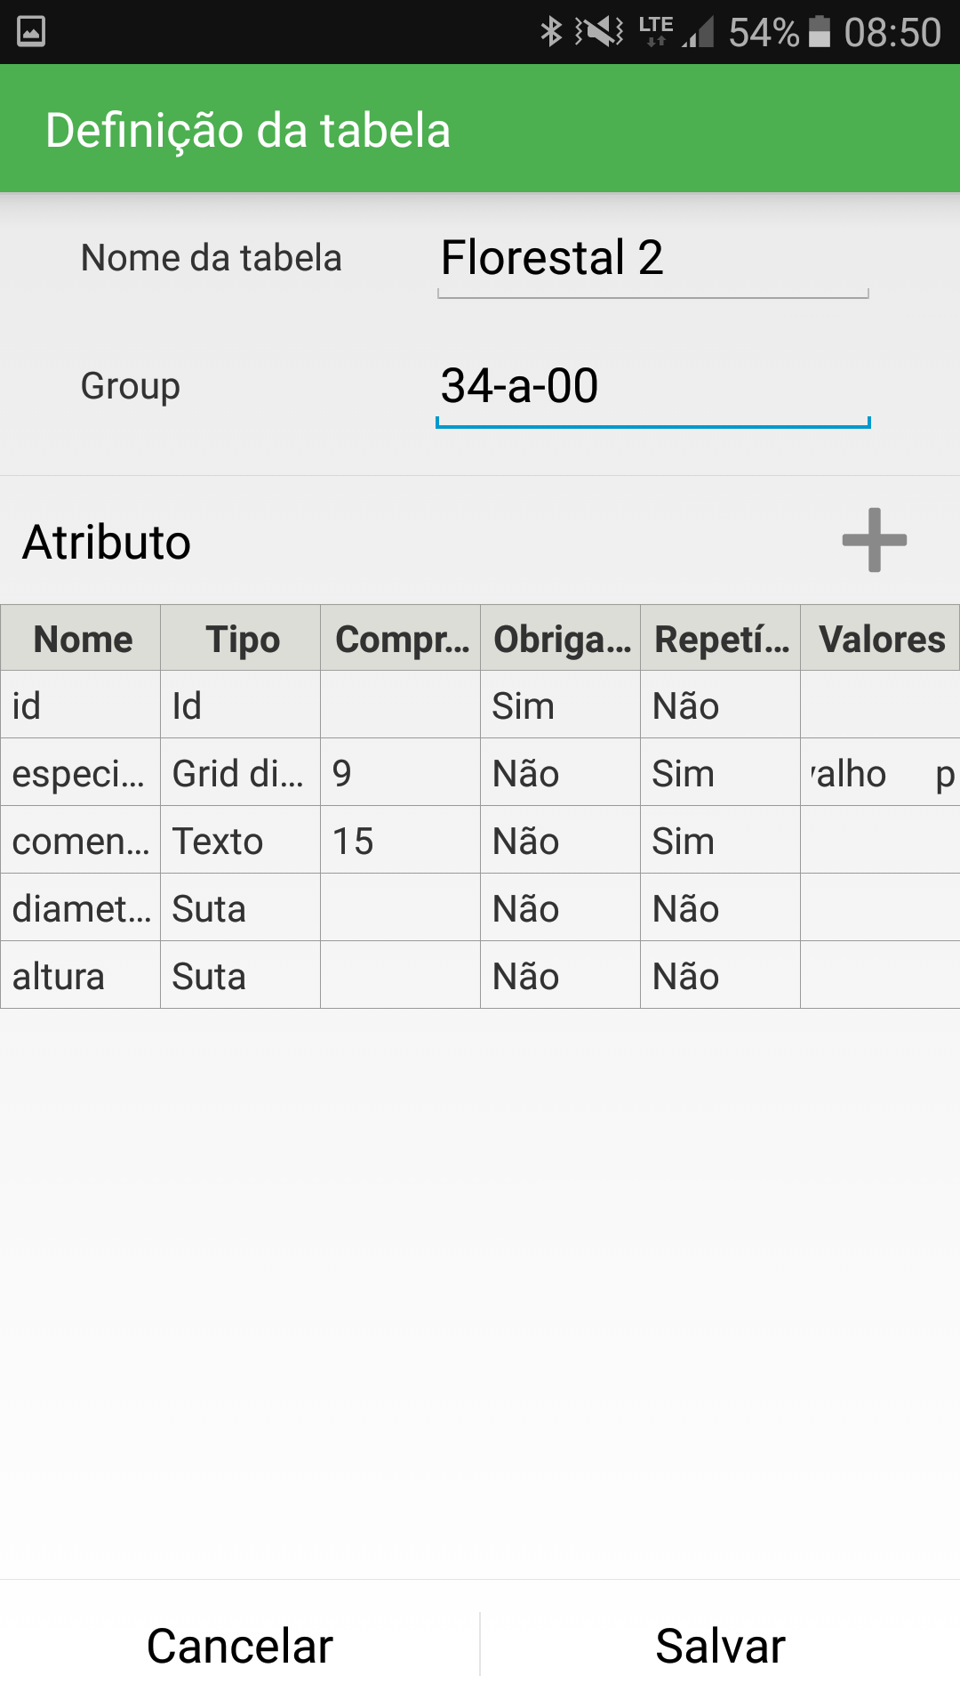Viewport: 960px width, 1708px height.
Task: Select the Nome column header
Action: pyautogui.click(x=82, y=639)
